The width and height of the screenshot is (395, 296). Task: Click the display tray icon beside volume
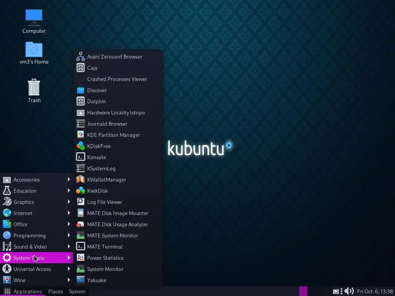coord(336,291)
